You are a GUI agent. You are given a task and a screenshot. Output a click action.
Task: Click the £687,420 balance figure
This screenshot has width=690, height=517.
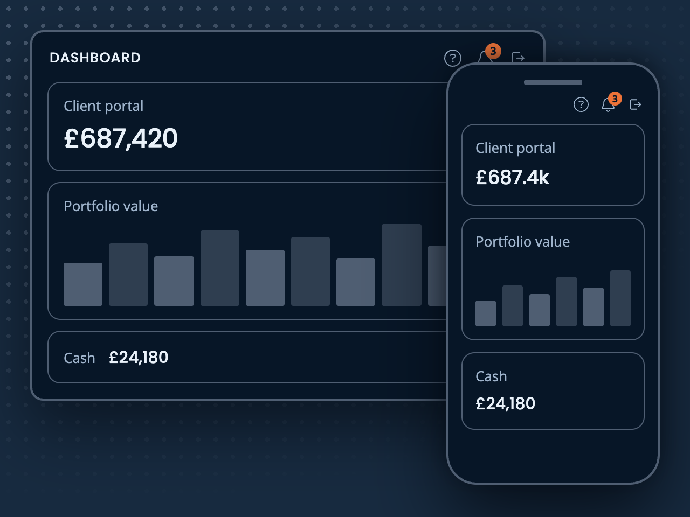click(x=121, y=138)
